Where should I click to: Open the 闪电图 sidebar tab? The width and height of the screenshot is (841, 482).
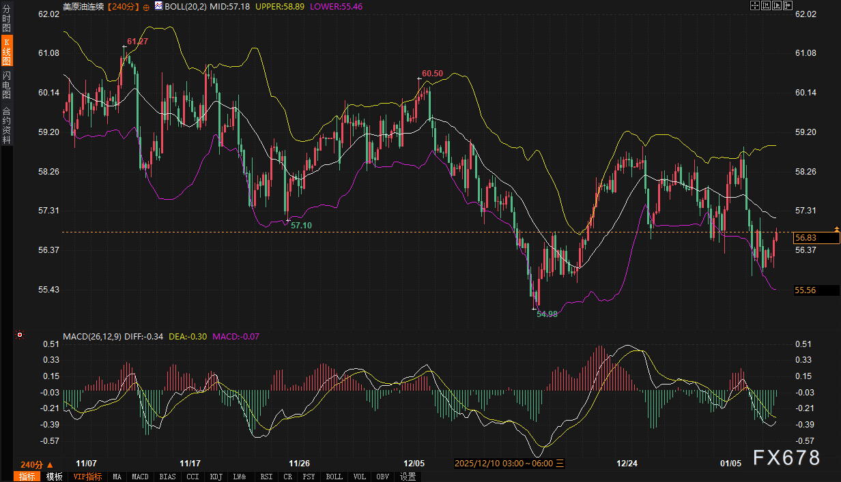tap(7, 85)
